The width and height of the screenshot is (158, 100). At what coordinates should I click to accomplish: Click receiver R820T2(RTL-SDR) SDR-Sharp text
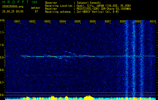104,9
